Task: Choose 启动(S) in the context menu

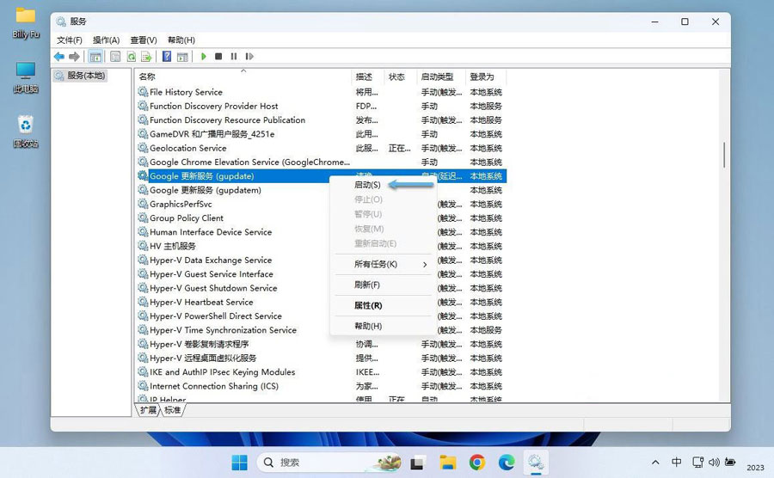Action: (367, 185)
